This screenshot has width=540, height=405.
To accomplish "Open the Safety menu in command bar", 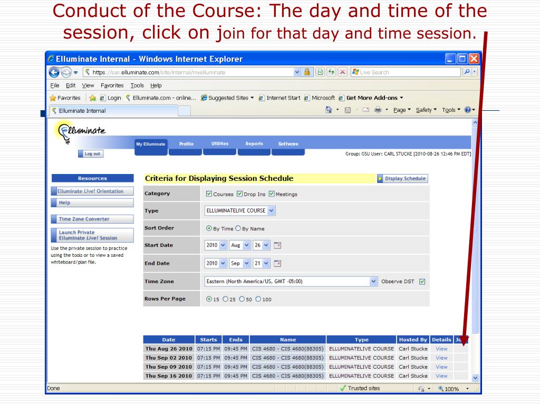I will pyautogui.click(x=426, y=110).
